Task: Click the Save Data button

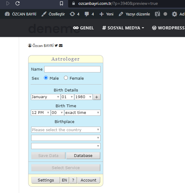Action: pyautogui.click(x=48, y=156)
